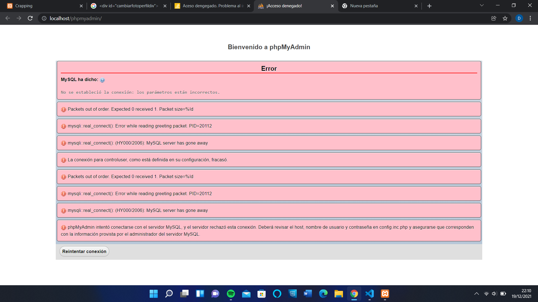Screen dimensions: 538x302
Task: Open Windows Start menu
Action: pyautogui.click(x=154, y=294)
